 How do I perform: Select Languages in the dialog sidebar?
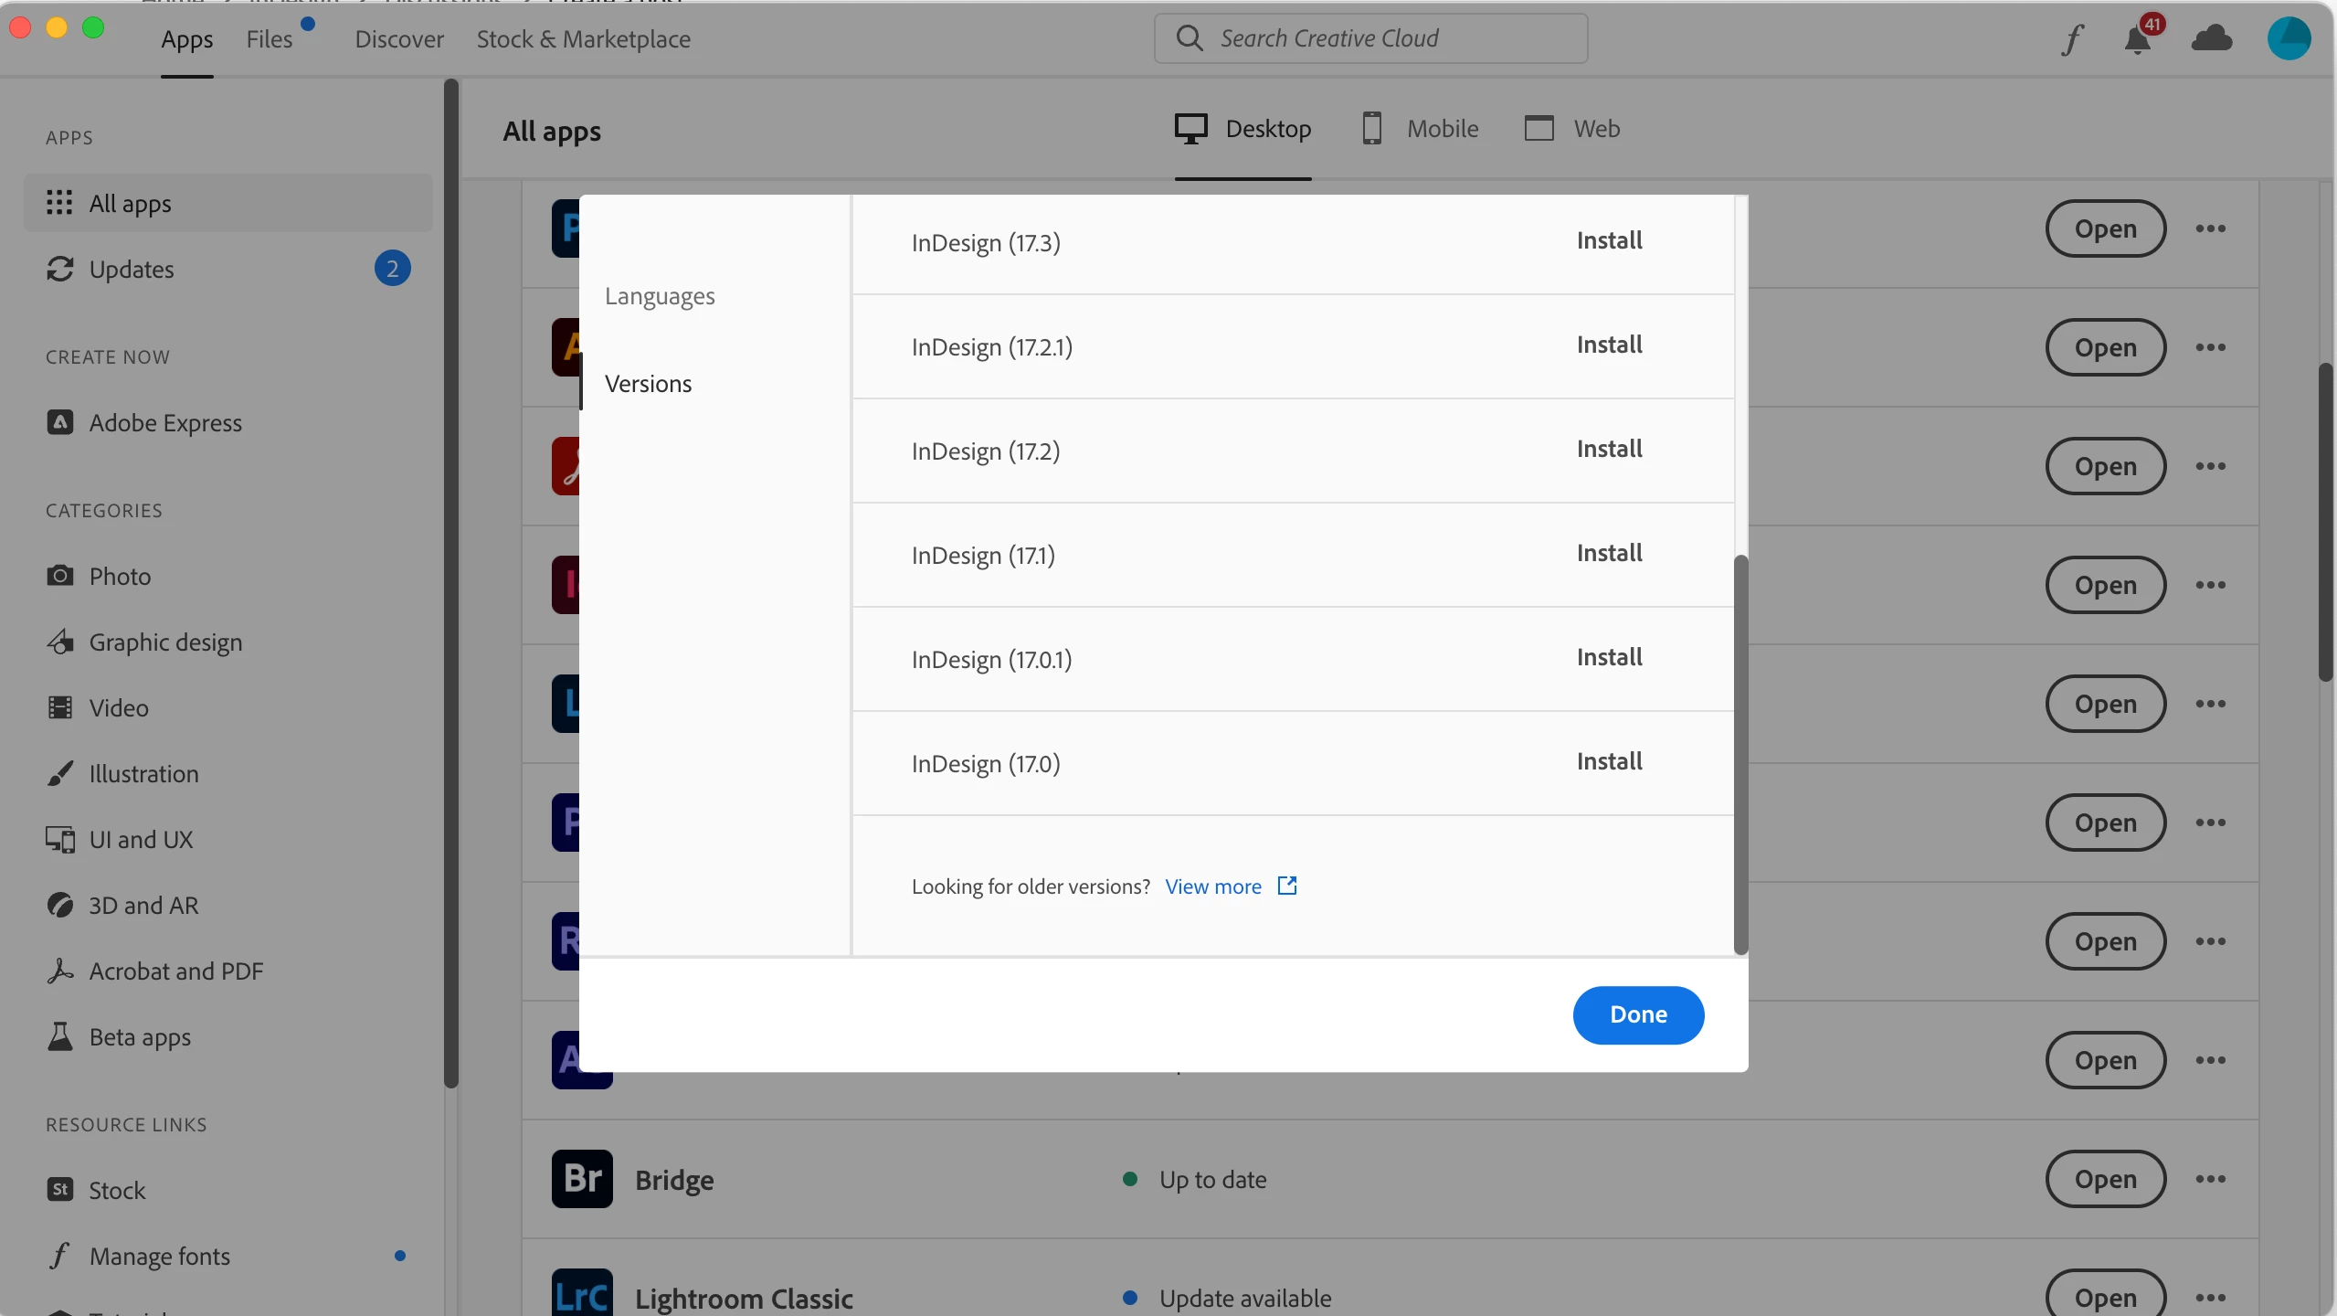(660, 296)
